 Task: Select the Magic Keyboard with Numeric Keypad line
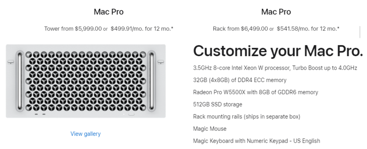[x=257, y=141]
